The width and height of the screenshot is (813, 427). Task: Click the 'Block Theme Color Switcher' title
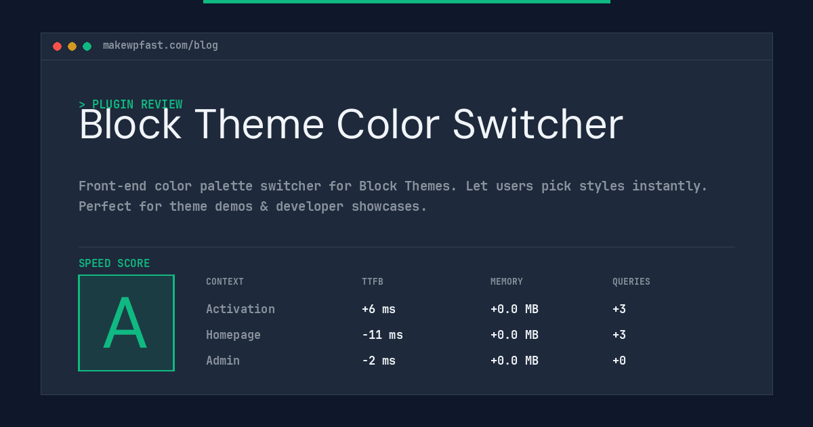coord(351,125)
